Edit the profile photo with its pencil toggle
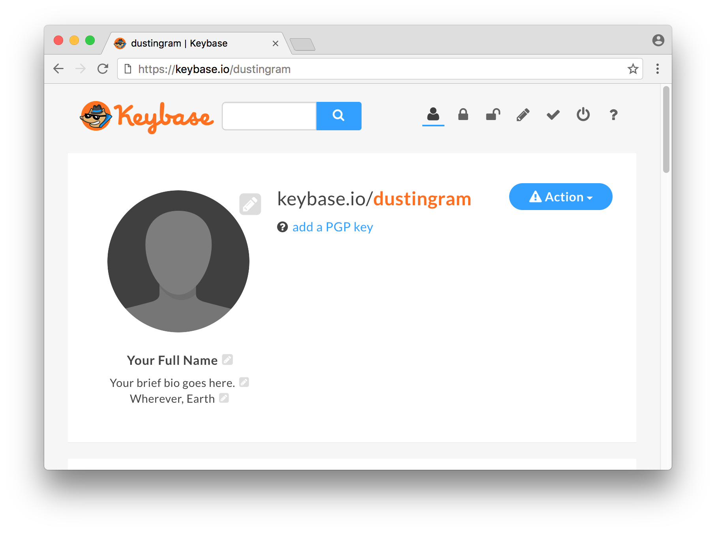The height and width of the screenshot is (533, 716). click(x=250, y=204)
